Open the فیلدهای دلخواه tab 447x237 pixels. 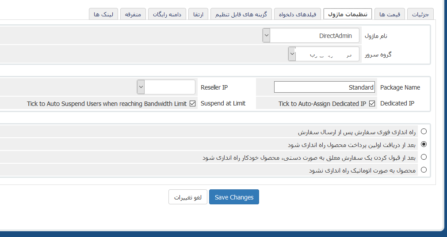297,15
